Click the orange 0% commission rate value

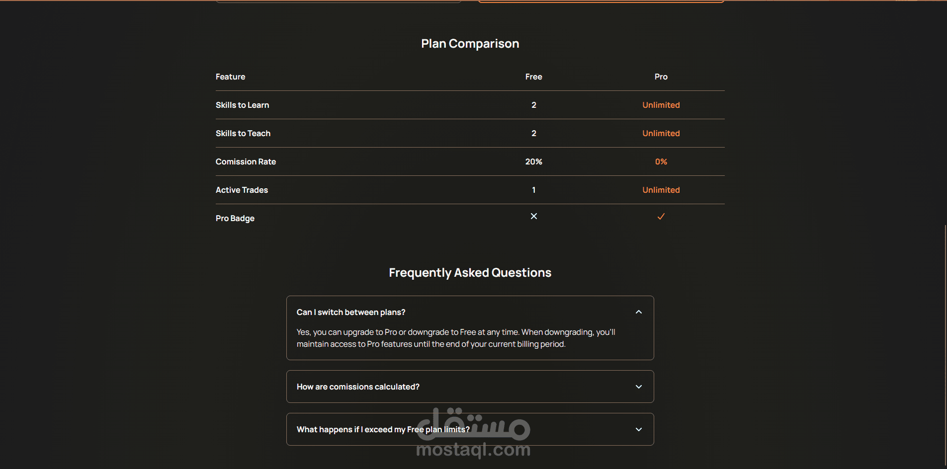[x=661, y=161]
